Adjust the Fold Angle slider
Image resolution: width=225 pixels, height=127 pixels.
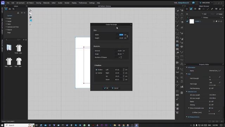click(x=214, y=85)
